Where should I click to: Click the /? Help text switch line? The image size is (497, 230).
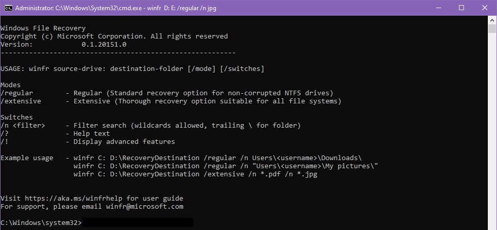click(x=55, y=134)
